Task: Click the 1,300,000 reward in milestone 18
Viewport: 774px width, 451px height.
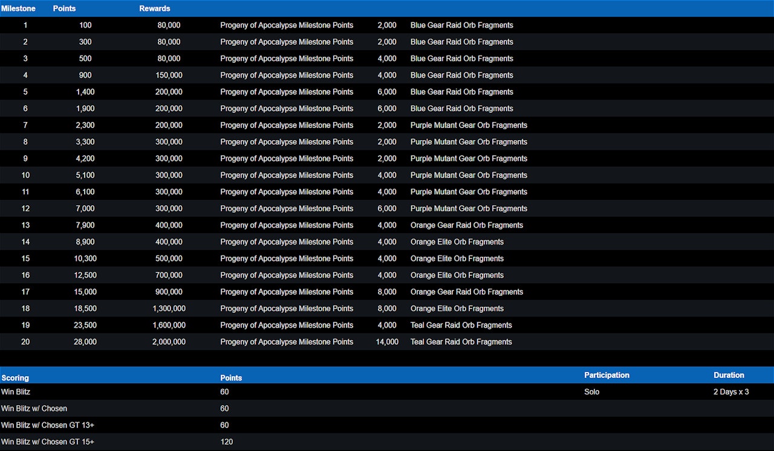Action: coord(169,309)
